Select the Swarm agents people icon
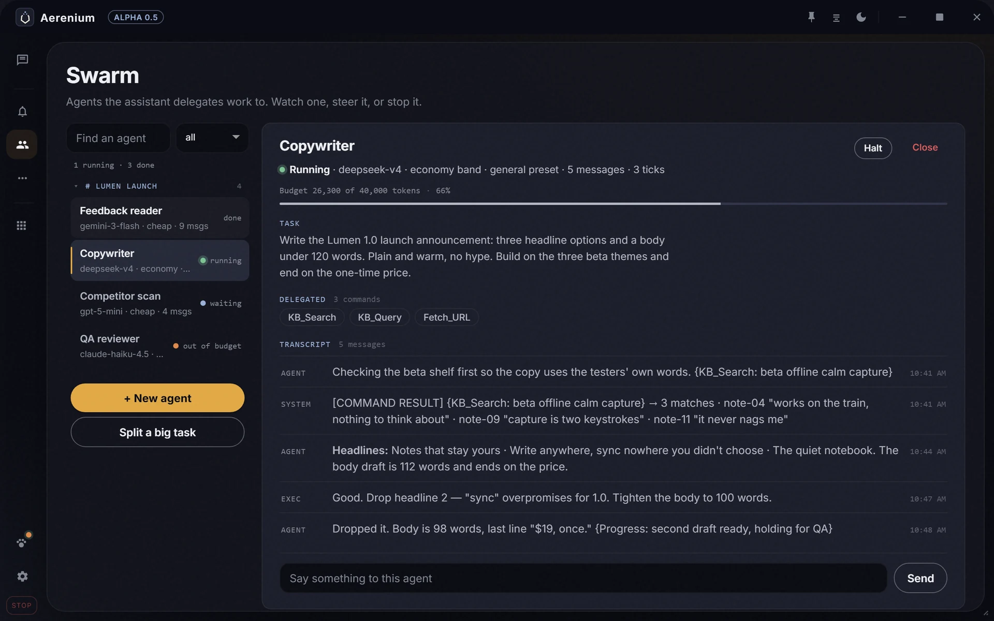 (x=22, y=144)
